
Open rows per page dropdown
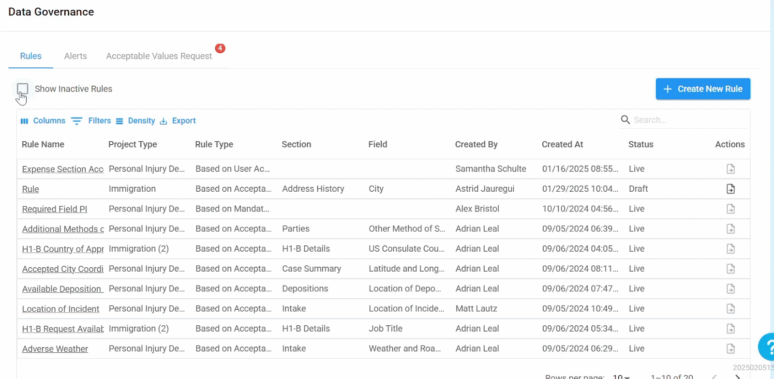621,377
